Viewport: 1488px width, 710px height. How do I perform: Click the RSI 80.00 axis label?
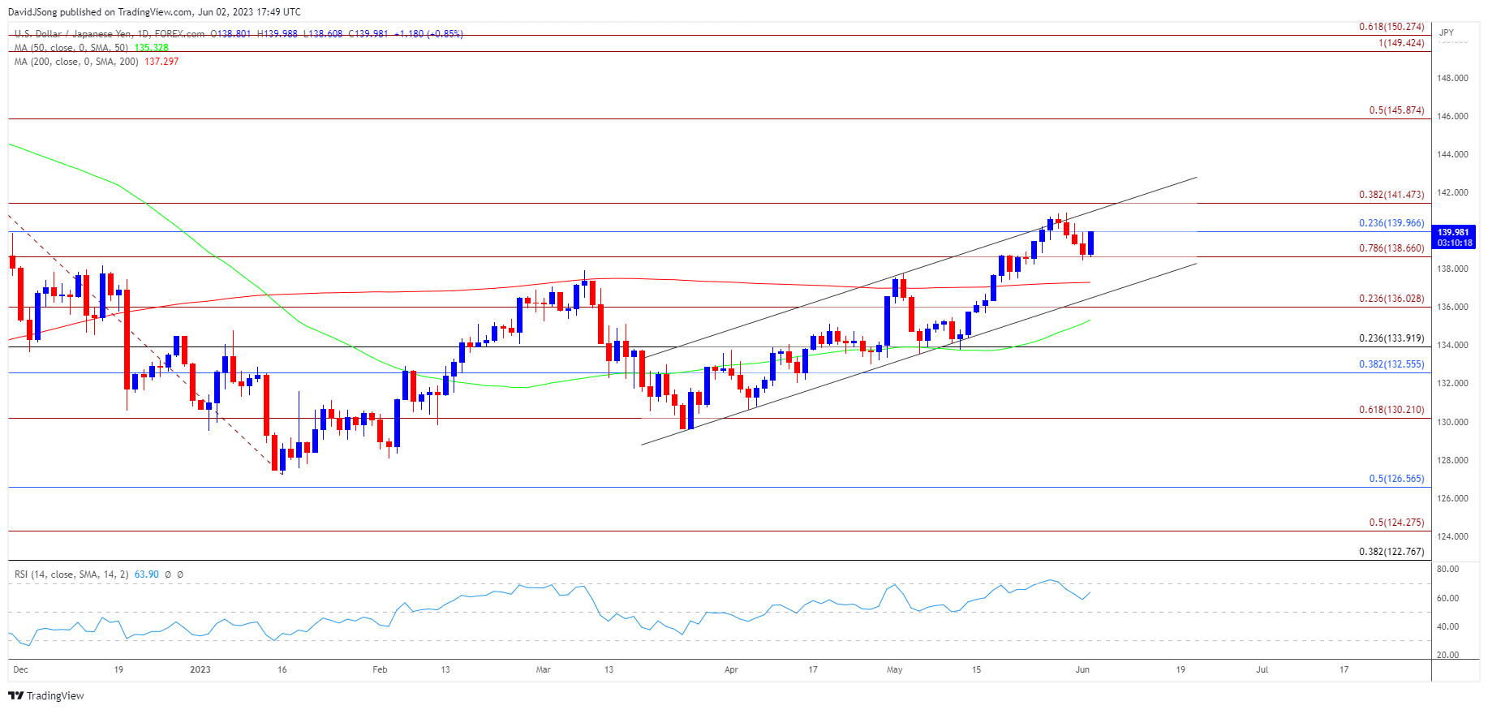tap(1448, 569)
